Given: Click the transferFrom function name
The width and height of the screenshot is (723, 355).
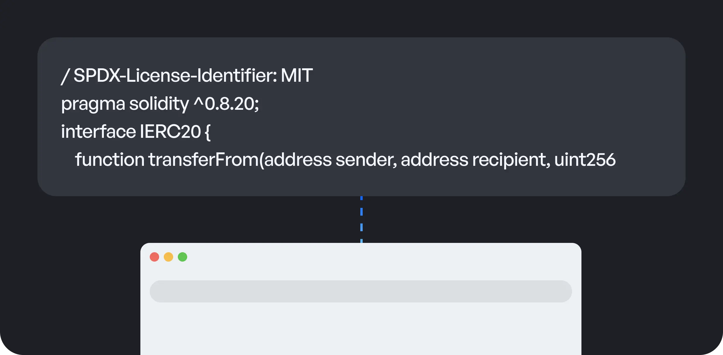Looking at the screenshot, I should coord(204,160).
